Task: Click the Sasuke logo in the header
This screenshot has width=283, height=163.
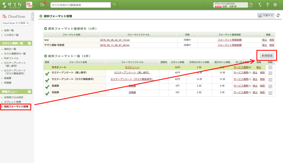Action: click(12, 5)
